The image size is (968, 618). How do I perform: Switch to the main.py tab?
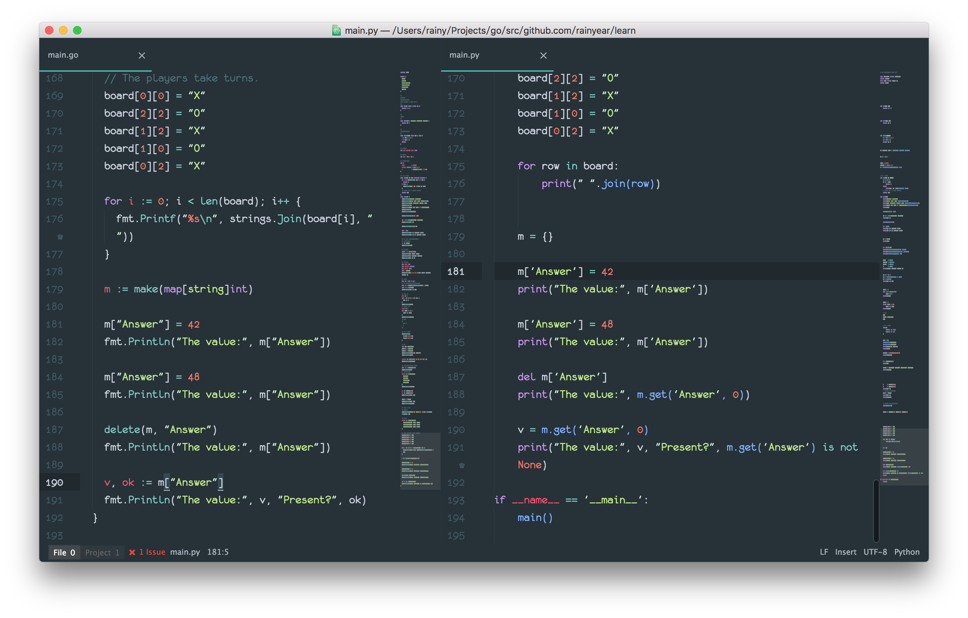click(464, 55)
